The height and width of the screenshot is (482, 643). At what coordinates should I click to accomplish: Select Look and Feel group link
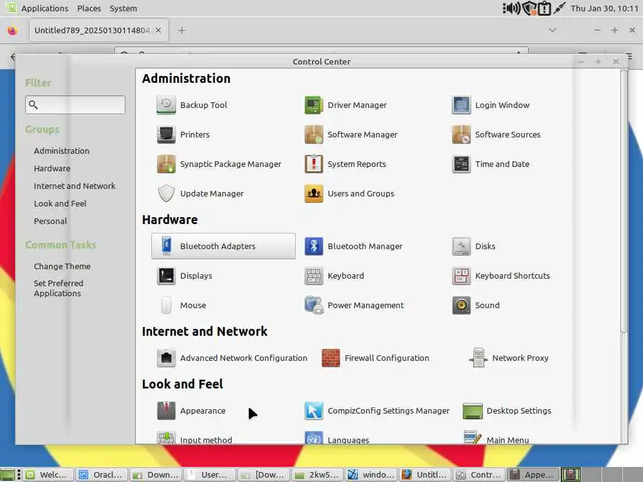tap(60, 204)
